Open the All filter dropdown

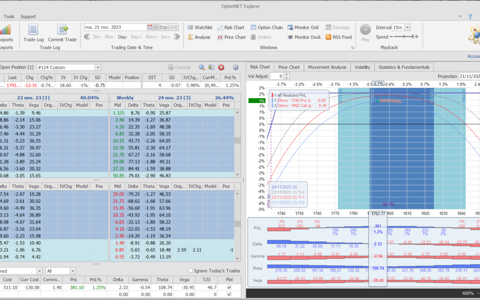(72, 271)
